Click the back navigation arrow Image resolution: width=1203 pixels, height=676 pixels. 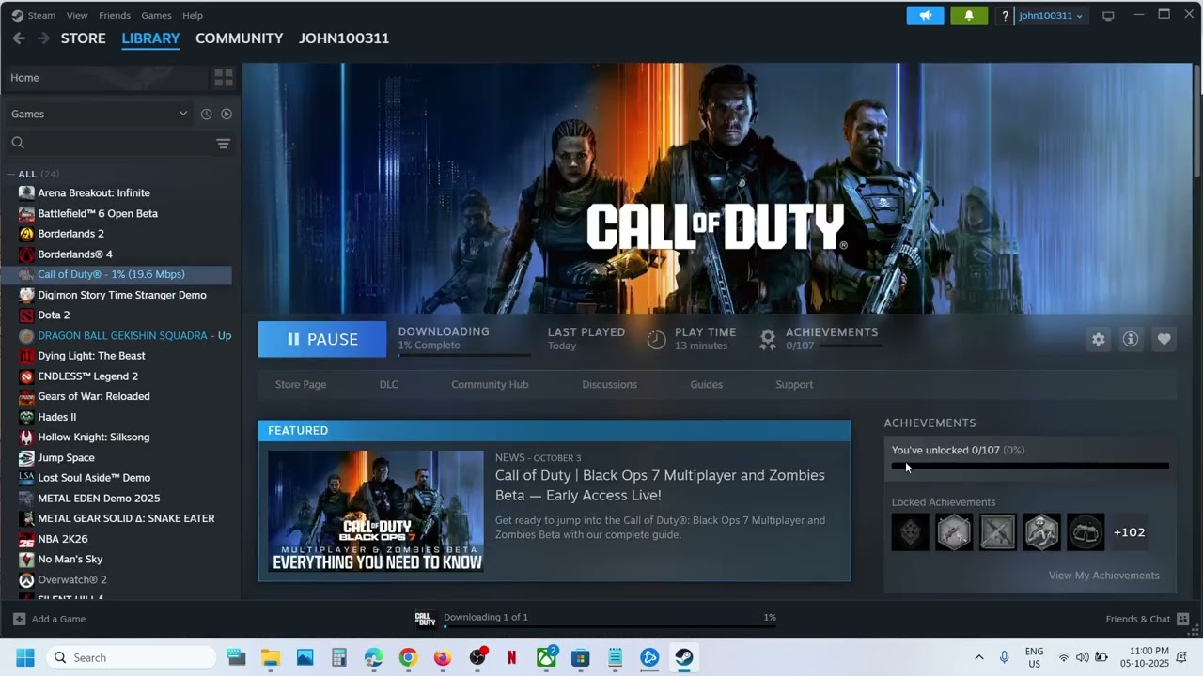tap(19, 38)
